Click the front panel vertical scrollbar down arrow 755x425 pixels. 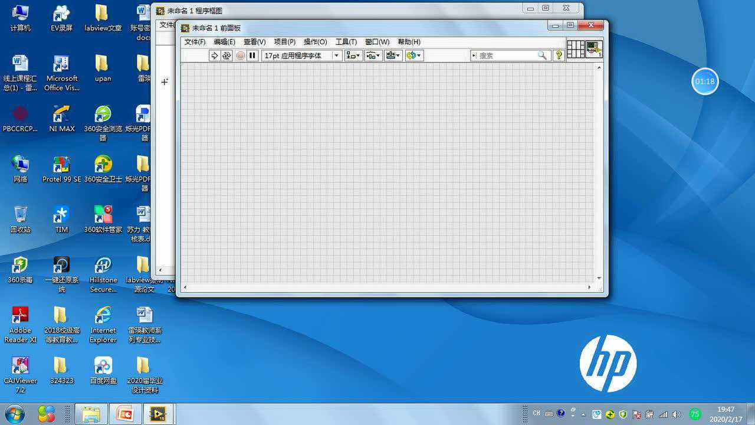coord(599,278)
